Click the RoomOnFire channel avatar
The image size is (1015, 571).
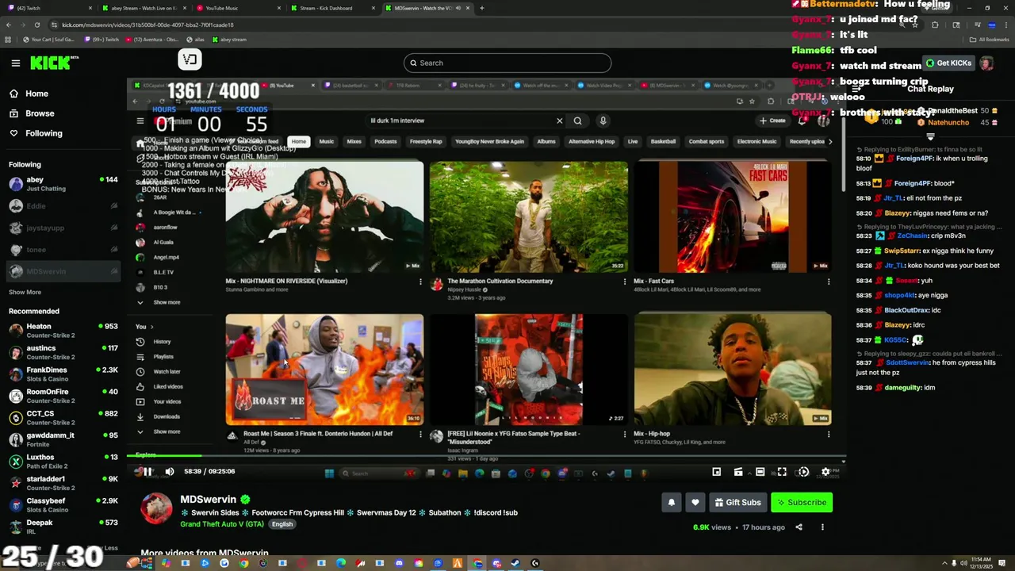tap(16, 396)
